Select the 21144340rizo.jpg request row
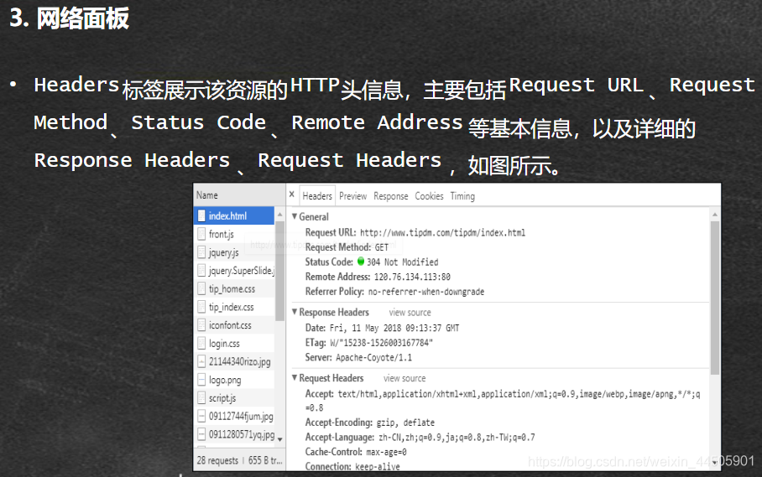762x477 pixels. click(x=234, y=361)
